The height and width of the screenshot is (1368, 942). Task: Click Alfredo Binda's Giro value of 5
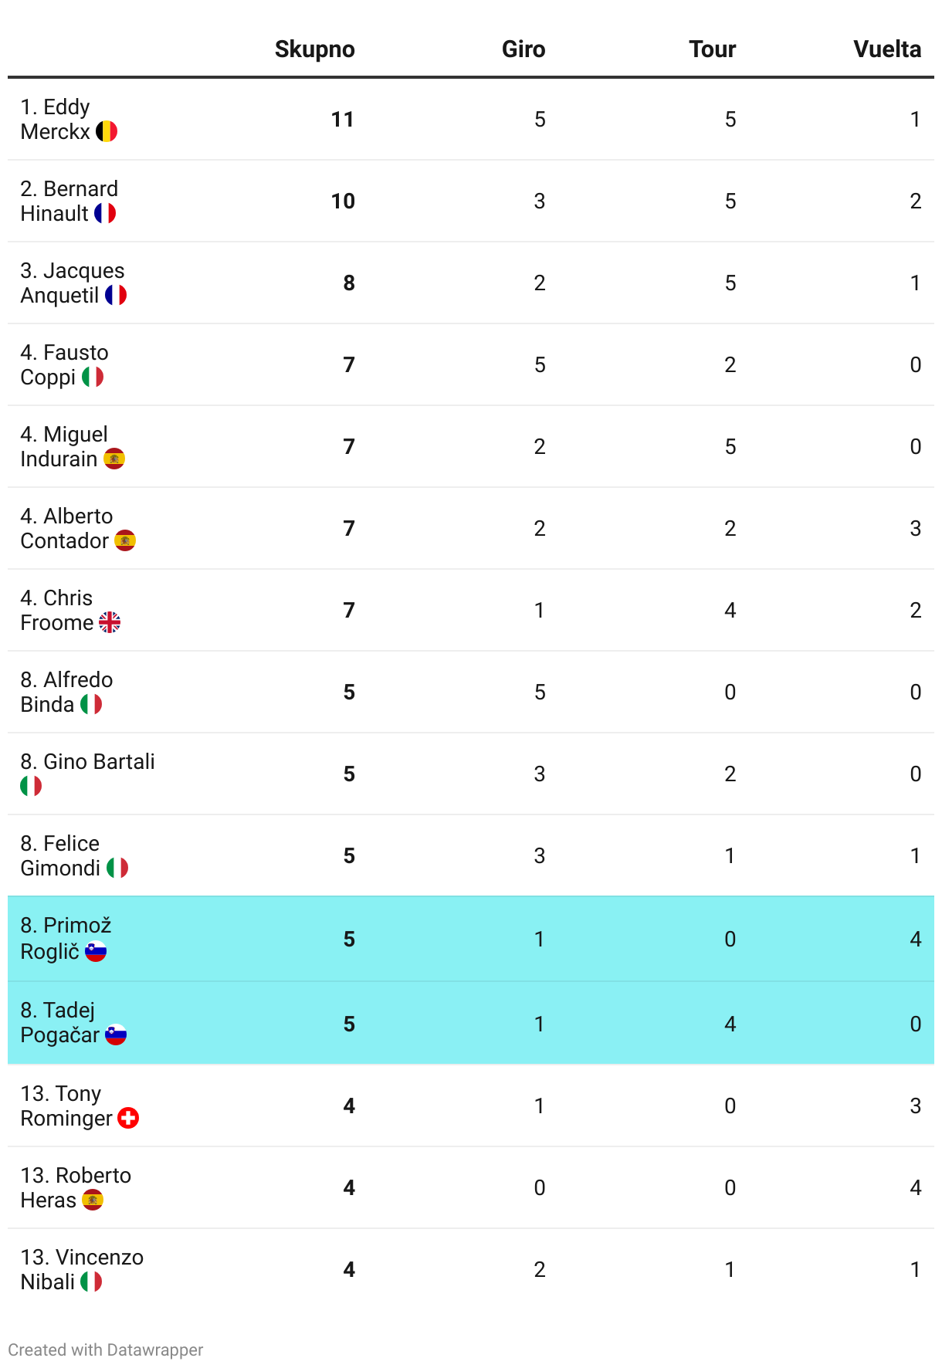[540, 692]
